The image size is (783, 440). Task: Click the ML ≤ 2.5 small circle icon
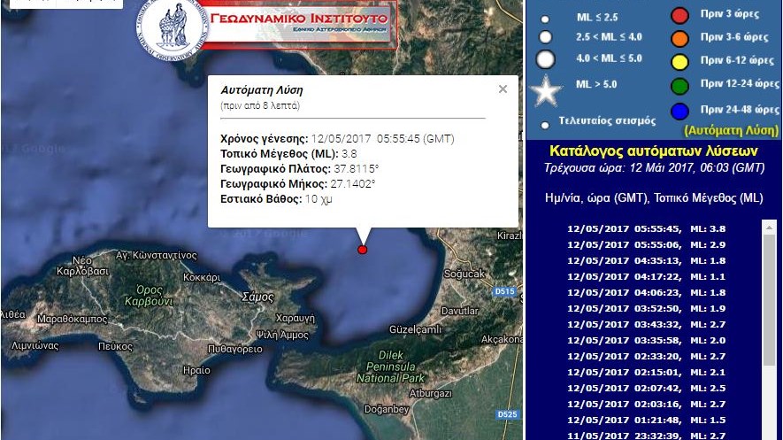[x=545, y=19]
